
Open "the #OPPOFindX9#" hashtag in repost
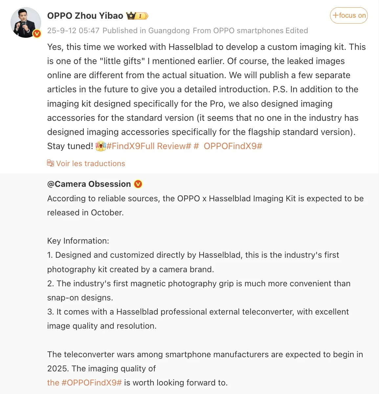tap(84, 383)
